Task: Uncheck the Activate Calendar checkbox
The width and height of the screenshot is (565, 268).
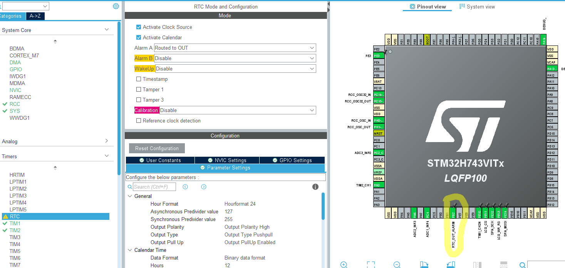Action: (139, 37)
